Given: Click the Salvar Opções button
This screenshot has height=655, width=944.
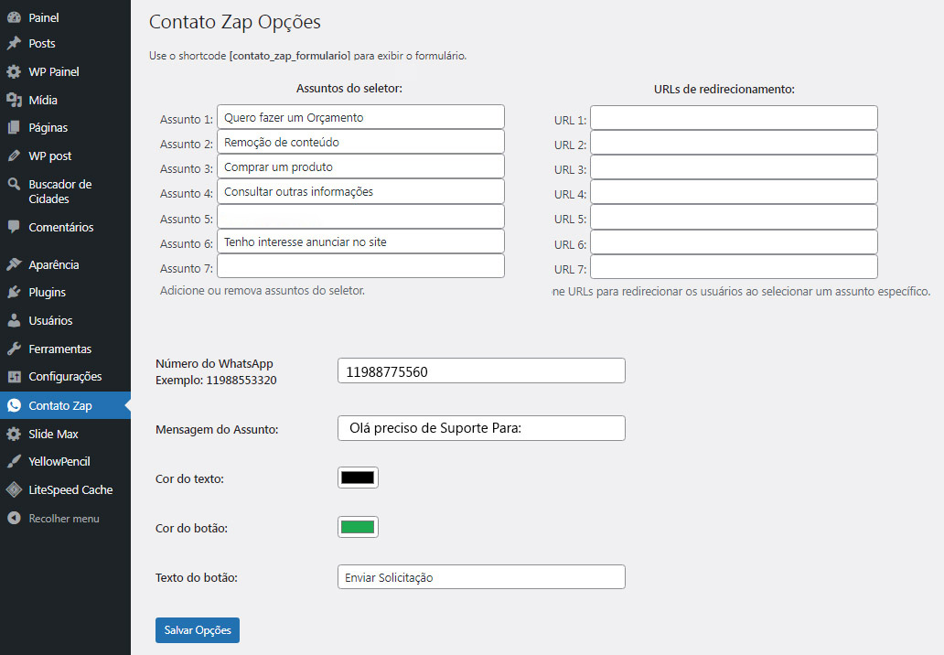Looking at the screenshot, I should coord(198,629).
